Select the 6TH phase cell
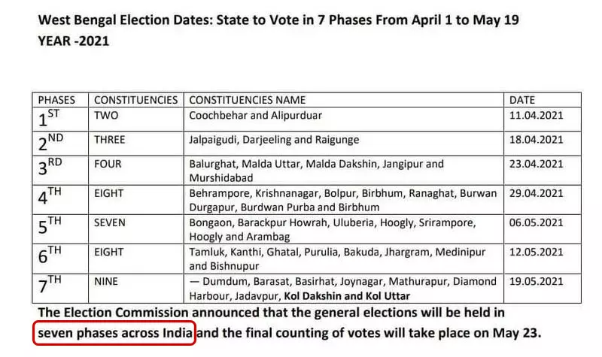Viewport: 602px width, 357px height. 60,259
